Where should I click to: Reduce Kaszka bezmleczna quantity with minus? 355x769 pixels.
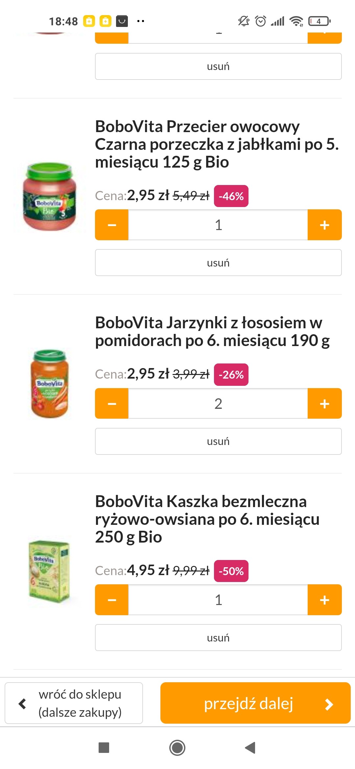pos(112,600)
